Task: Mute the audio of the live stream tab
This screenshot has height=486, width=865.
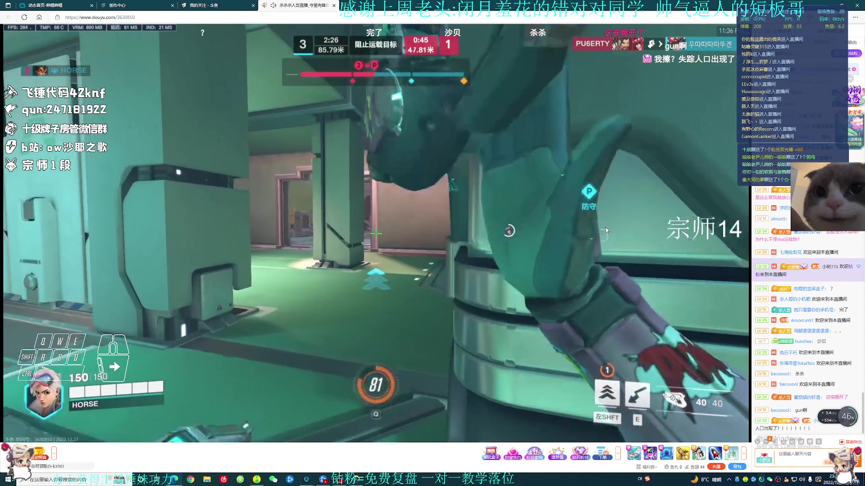Action: (273, 5)
